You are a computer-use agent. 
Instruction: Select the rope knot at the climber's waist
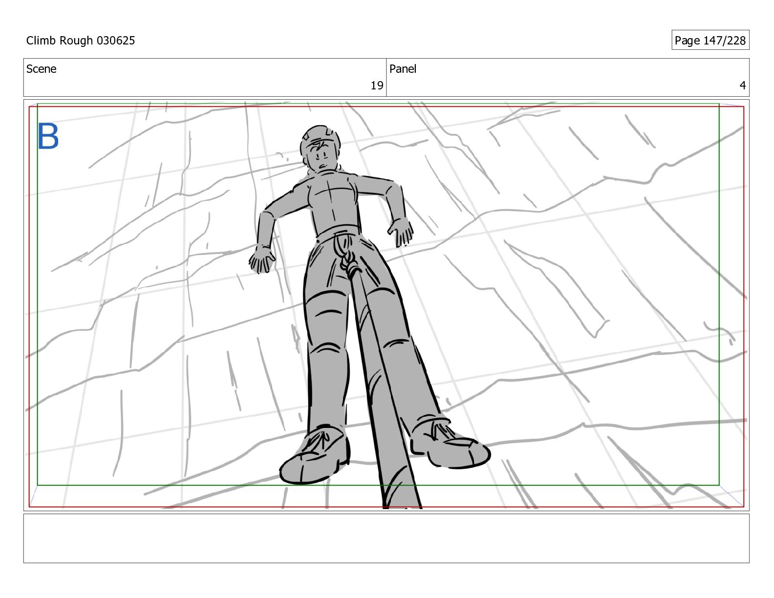350,266
